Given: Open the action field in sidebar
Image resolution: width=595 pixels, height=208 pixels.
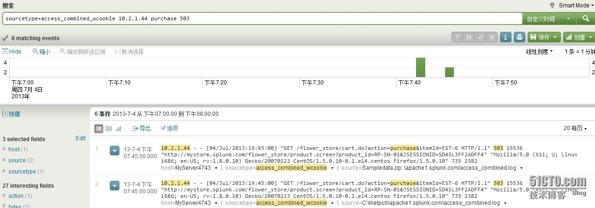Looking at the screenshot, I should [16, 196].
